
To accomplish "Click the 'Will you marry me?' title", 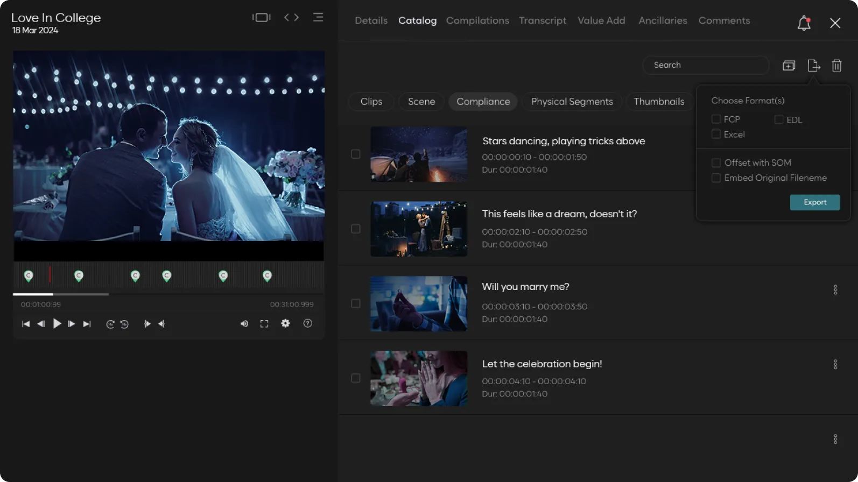I will 525,287.
